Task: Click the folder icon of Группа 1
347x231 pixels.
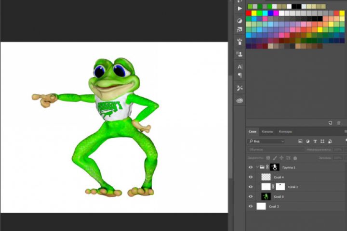Action: (x=262, y=167)
